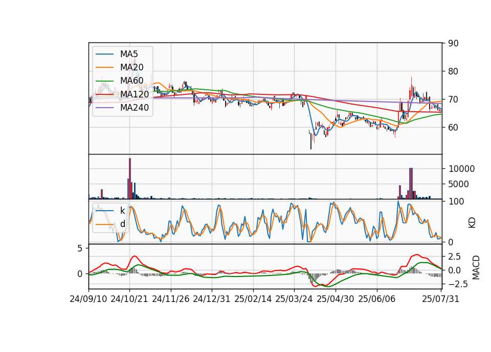Click the 60 price axis label
This screenshot has width=491, height=352.
click(453, 128)
